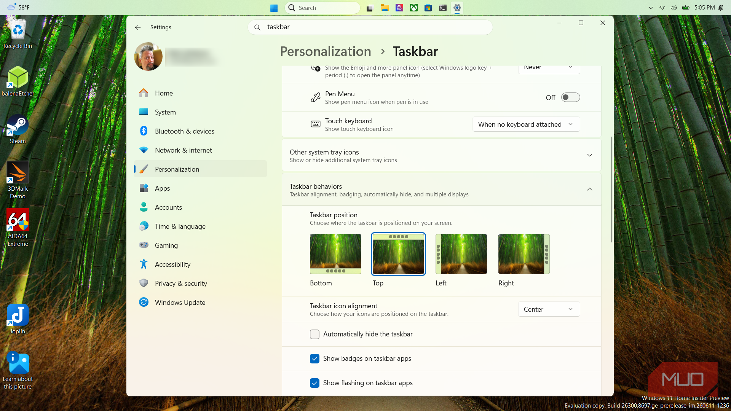Go to Home in Settings sidebar
This screenshot has width=731, height=411.
[200, 93]
